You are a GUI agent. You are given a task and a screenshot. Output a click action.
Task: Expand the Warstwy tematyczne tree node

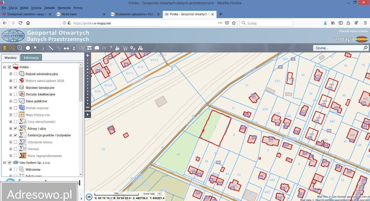[x=11, y=88]
